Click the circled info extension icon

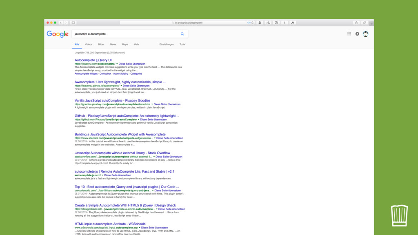coord(276,23)
